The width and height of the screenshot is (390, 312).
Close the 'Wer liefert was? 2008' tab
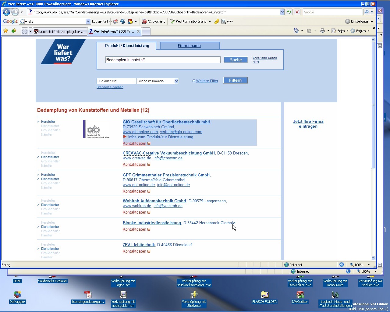[x=138, y=31]
